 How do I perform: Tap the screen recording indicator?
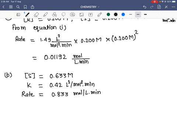pos(155,1)
